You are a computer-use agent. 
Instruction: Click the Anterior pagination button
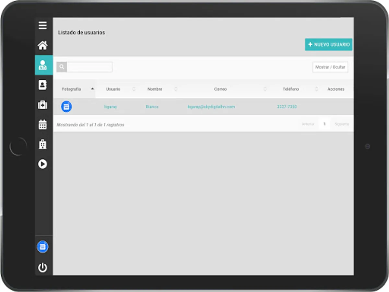click(308, 124)
